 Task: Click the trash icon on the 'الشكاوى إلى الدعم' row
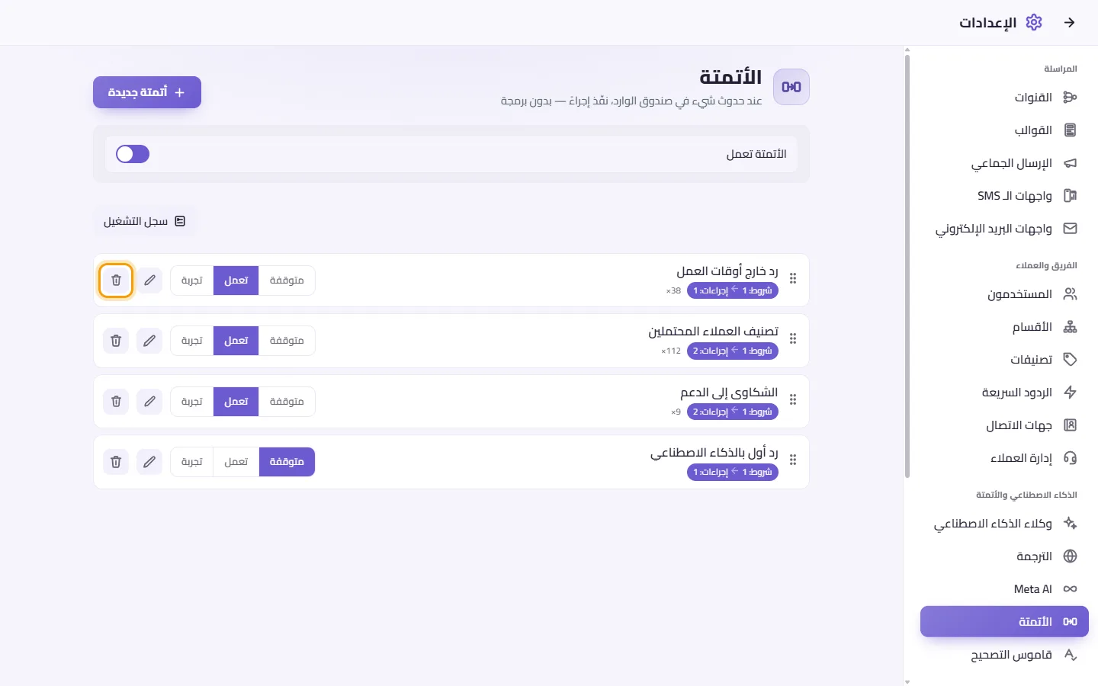pyautogui.click(x=116, y=401)
